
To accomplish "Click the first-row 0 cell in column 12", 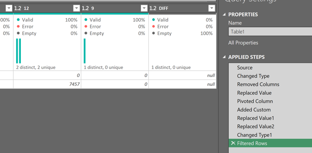I will click(47, 75).
